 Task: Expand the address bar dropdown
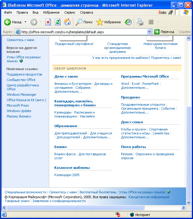149,32
